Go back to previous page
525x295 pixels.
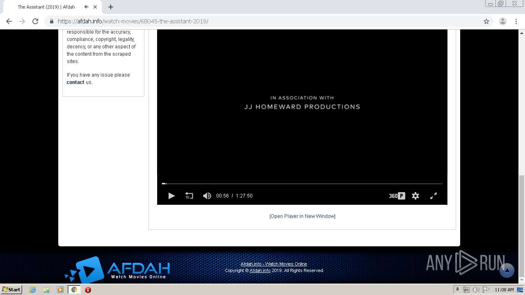click(9, 21)
